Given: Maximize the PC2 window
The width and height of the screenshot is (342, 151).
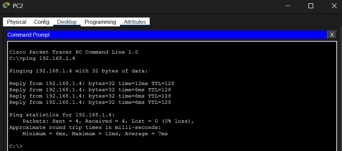Looking at the screenshot, I should click(x=311, y=6).
